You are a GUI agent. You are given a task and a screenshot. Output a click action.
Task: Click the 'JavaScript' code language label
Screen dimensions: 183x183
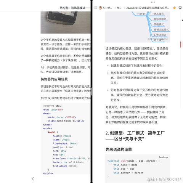tap(164, 157)
